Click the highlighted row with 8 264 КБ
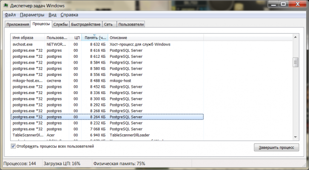This screenshot has width=309, height=170. [x=107, y=117]
